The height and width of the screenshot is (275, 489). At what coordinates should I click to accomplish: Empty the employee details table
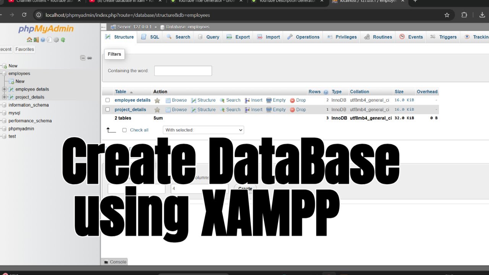click(x=276, y=100)
